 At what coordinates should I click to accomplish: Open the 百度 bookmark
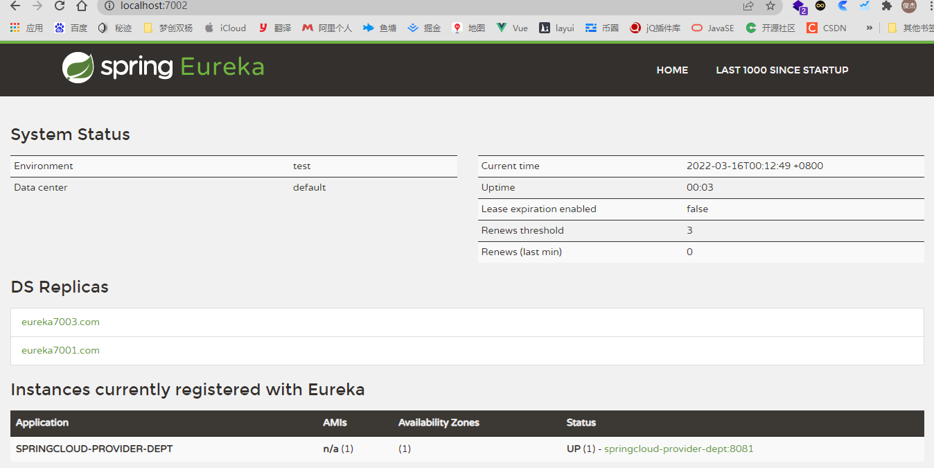pos(71,28)
